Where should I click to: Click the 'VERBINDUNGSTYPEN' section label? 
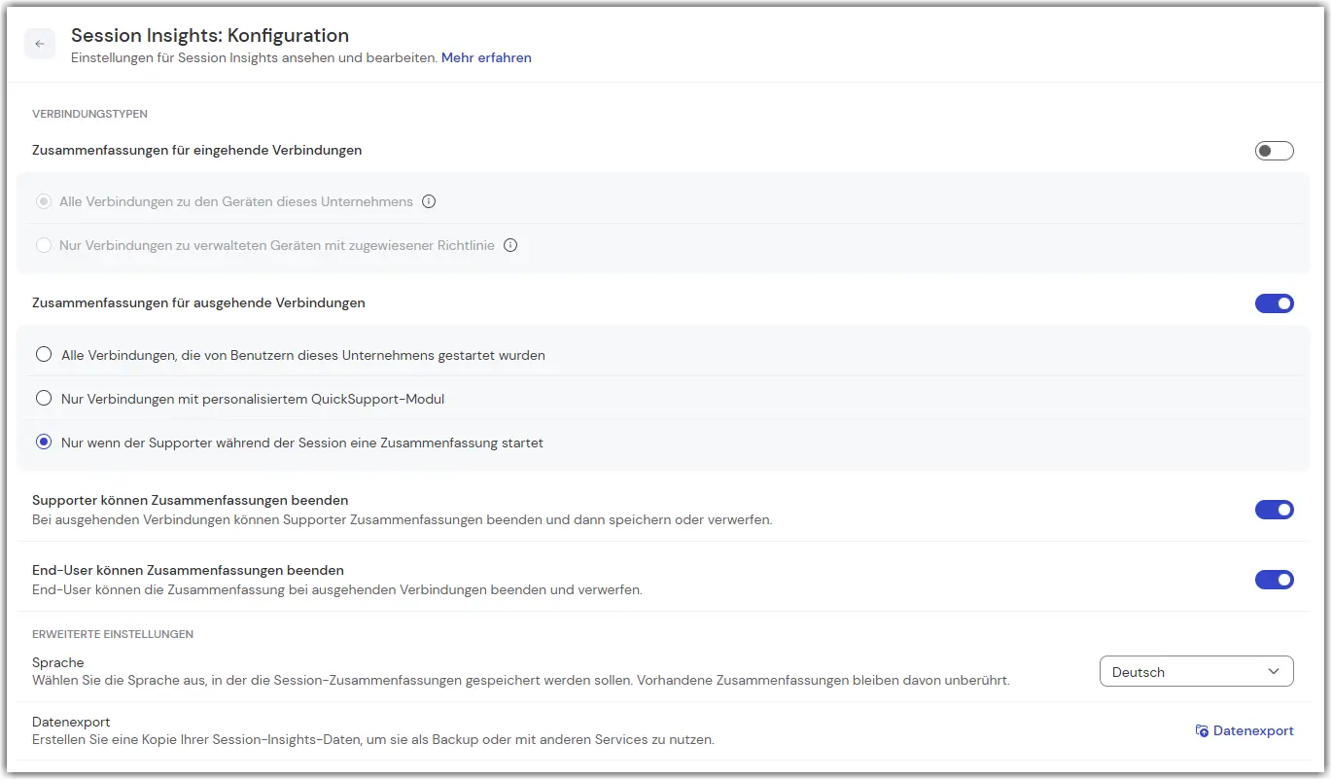click(89, 115)
